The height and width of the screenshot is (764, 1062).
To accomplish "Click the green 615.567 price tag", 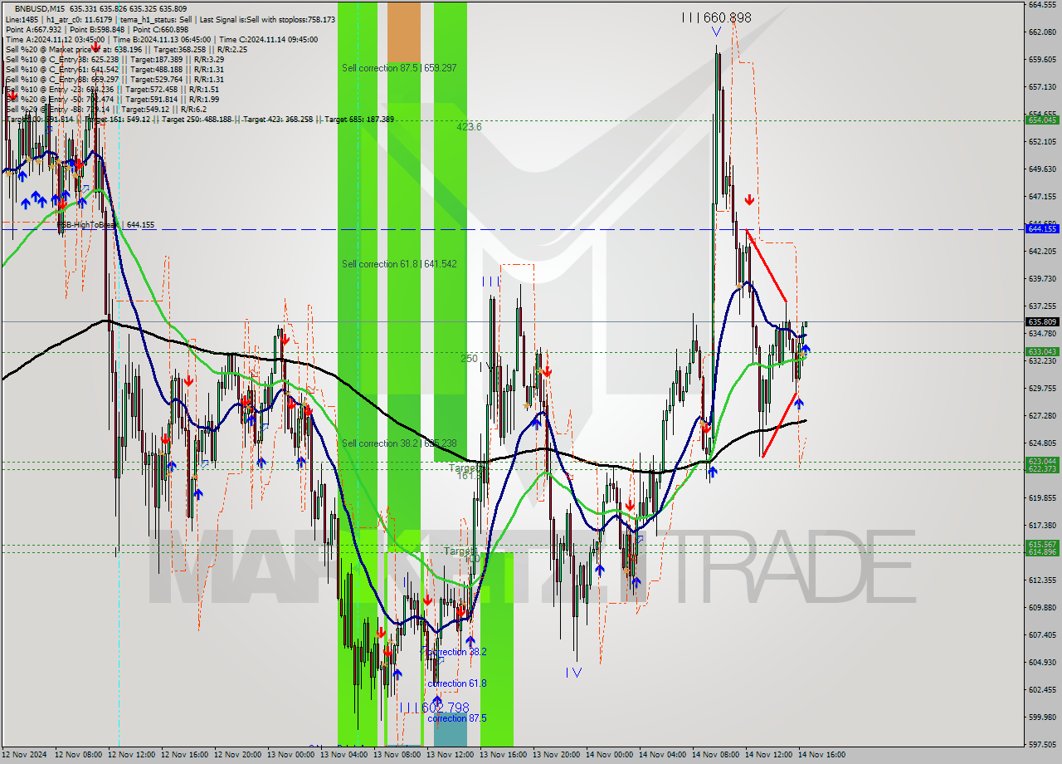I will pyautogui.click(x=1042, y=544).
